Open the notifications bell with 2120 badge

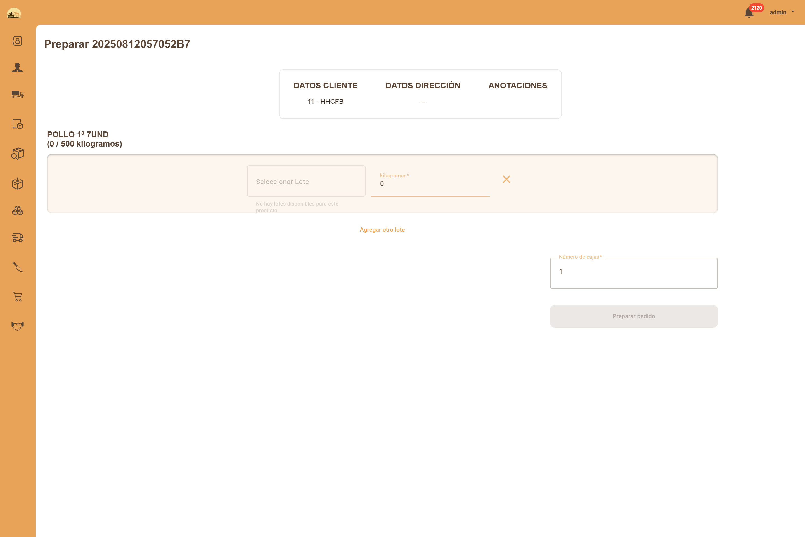[749, 13]
